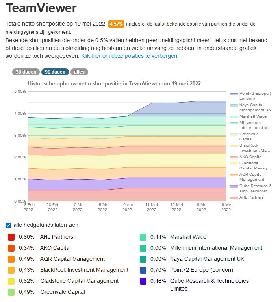The height and width of the screenshot is (302, 280).
Task: Click the 0,44% value for Marshall Wace
Action: point(158,237)
